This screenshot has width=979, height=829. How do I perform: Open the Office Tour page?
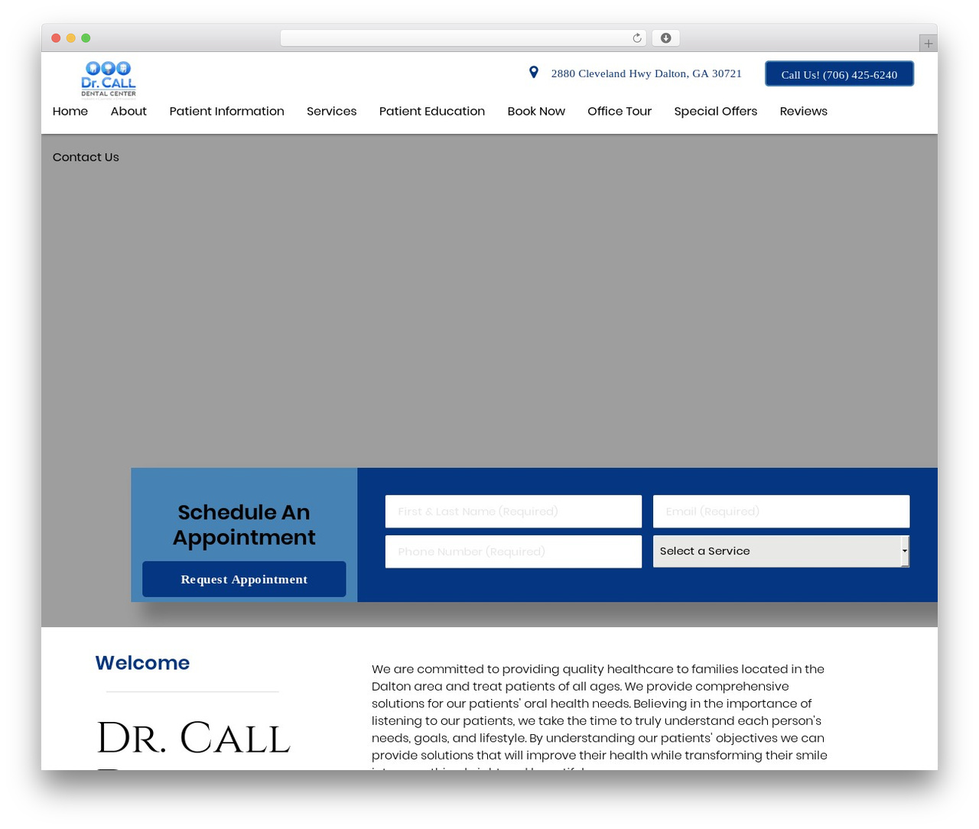[x=620, y=112]
